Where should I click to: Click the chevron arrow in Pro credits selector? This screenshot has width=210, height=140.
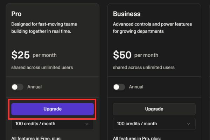coord(87,124)
